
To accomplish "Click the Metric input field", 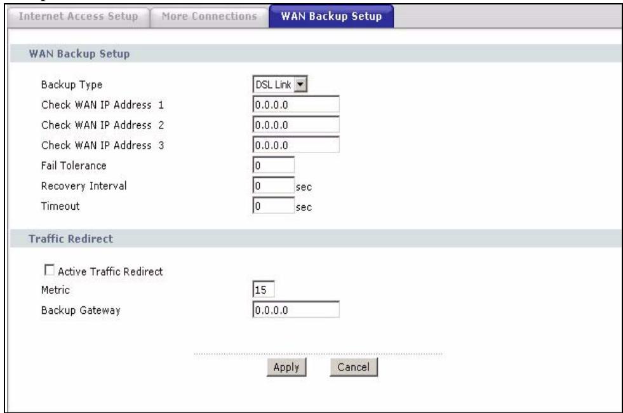I will tap(264, 289).
